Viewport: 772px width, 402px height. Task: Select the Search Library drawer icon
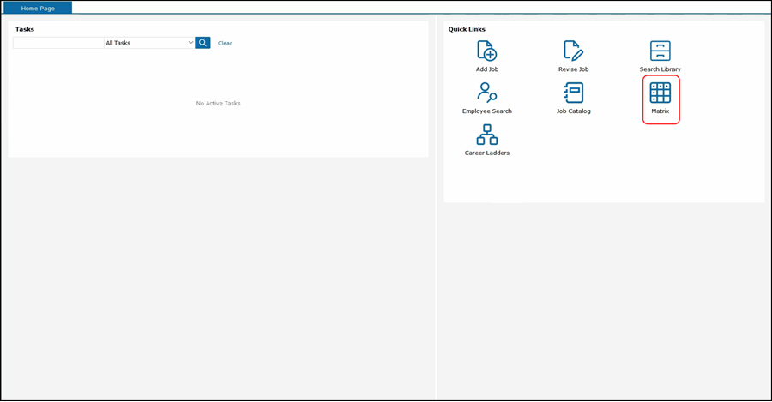660,51
